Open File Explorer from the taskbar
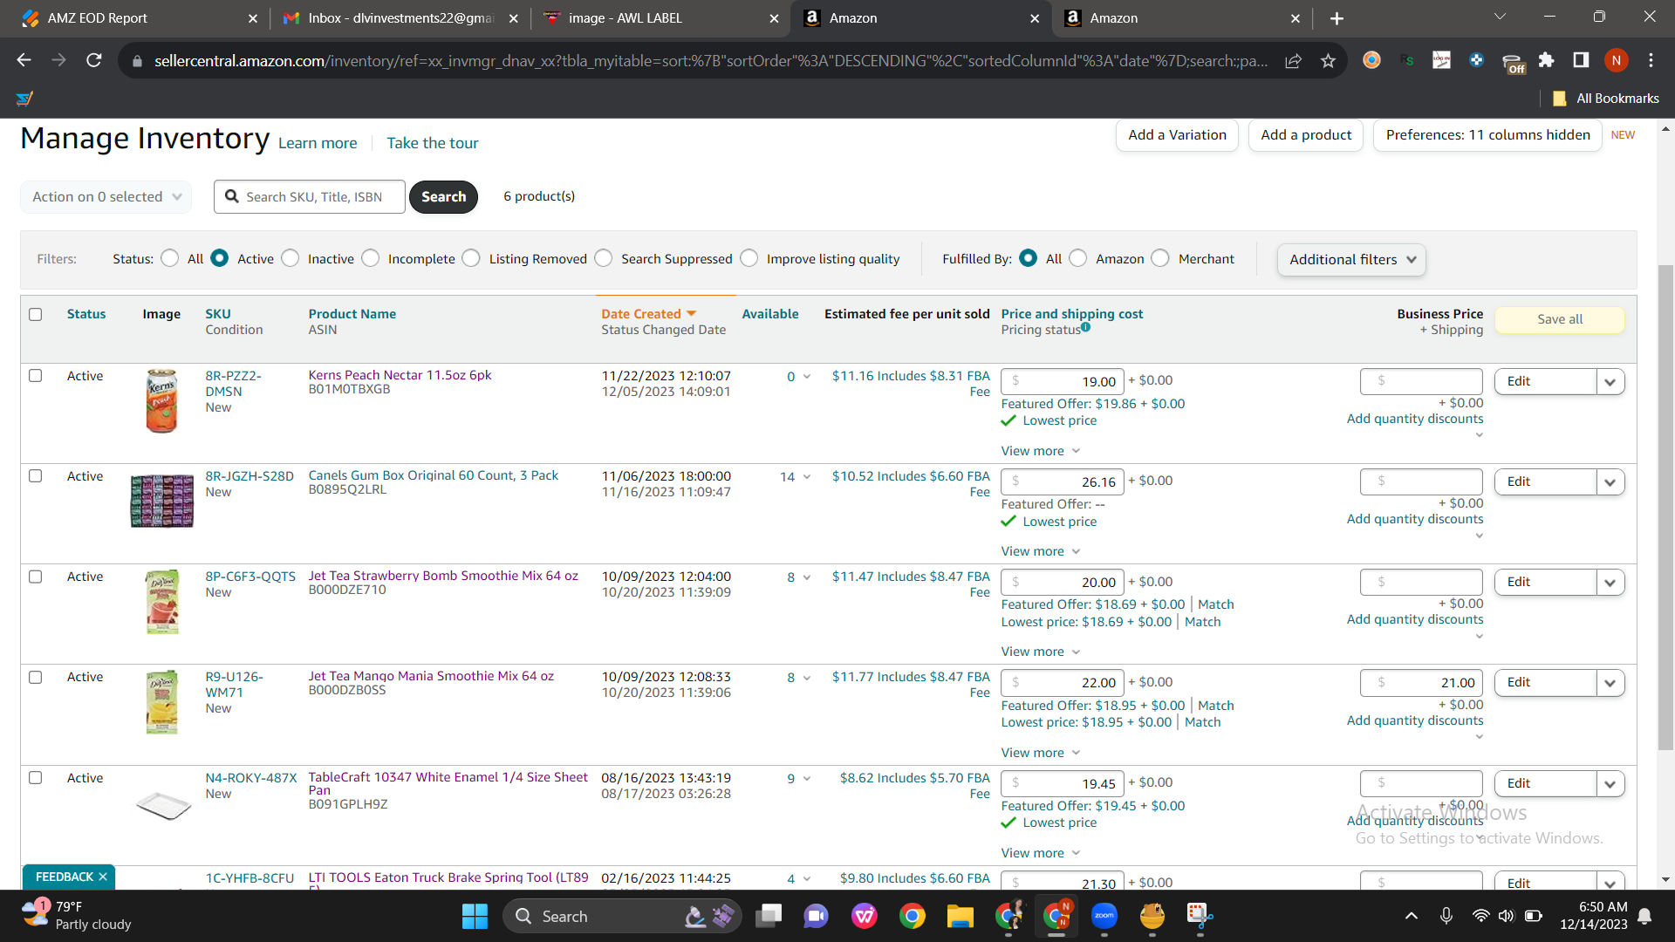The width and height of the screenshot is (1675, 942). (x=960, y=916)
